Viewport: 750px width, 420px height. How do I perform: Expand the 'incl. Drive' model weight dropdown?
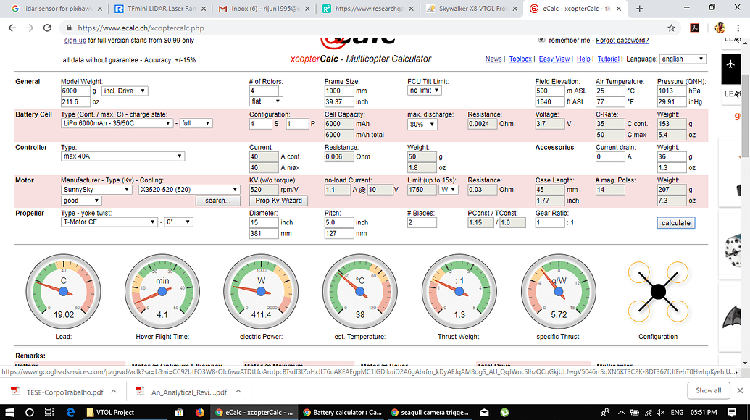125,91
